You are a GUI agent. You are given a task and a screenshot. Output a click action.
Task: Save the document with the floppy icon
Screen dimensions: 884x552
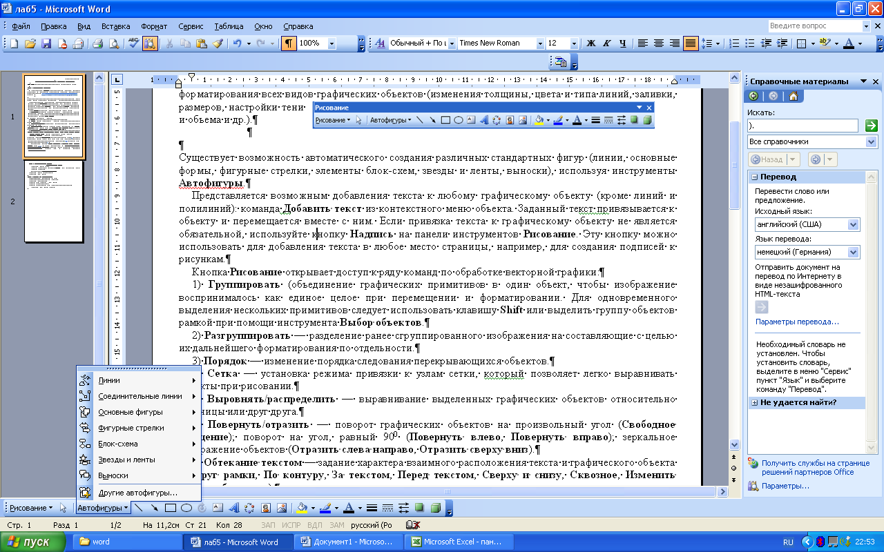point(46,43)
